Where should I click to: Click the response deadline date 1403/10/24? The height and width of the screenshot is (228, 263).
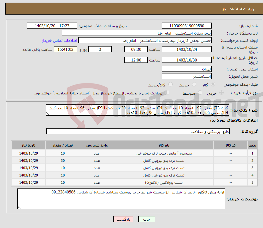187,49
